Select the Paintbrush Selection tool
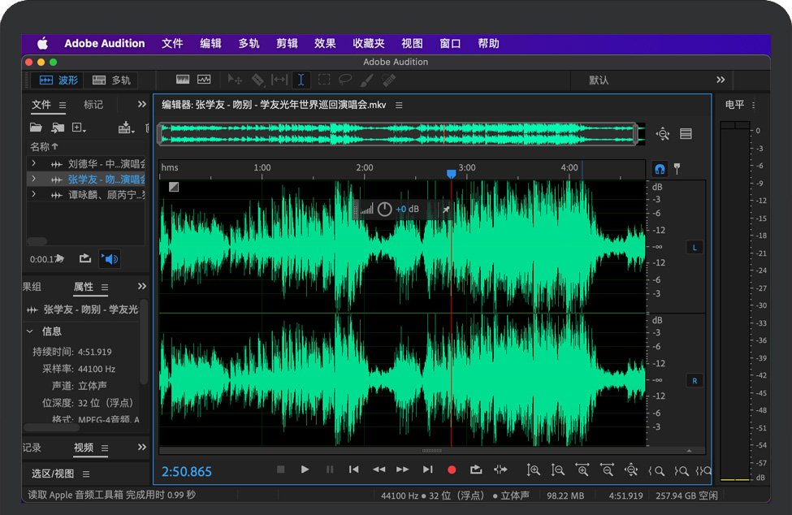This screenshot has width=792, height=515. click(367, 80)
